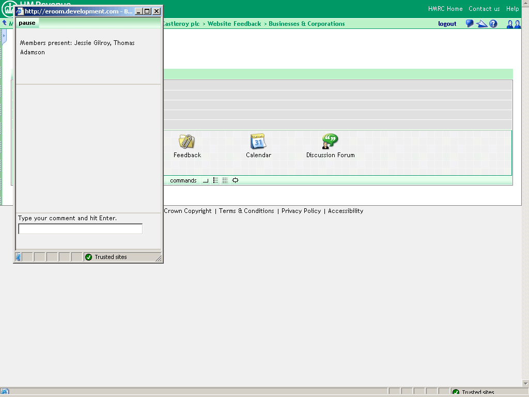Switch to detailed list view in commands bar
Screen dimensions: 529x397
pyautogui.click(x=225, y=180)
